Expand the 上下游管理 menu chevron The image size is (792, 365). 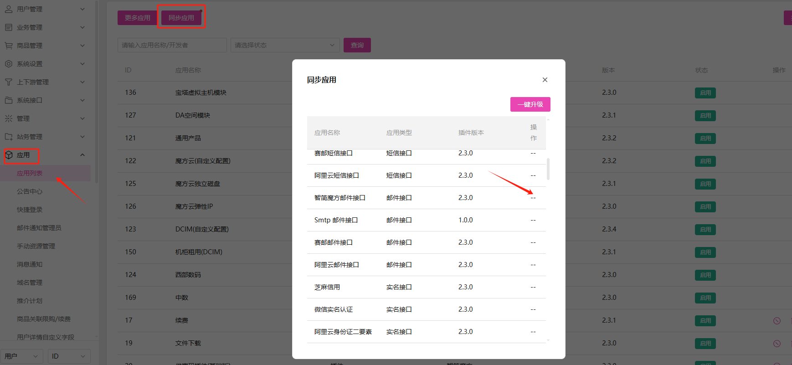[x=82, y=82]
